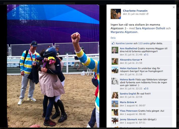Open Alexandra Korsar's profile name

[130, 60]
